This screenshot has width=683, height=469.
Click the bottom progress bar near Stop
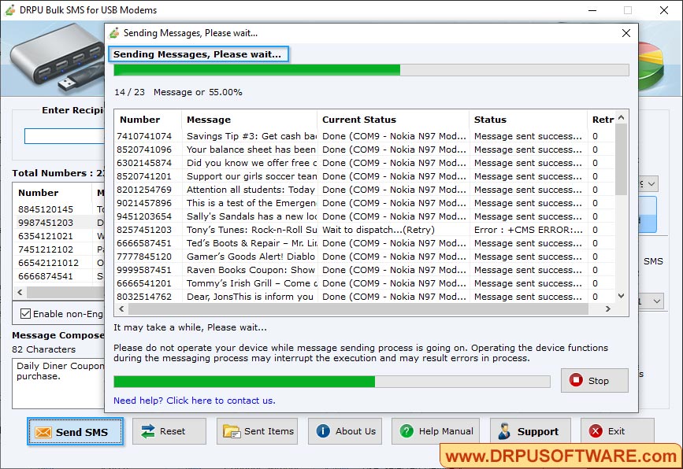(x=332, y=382)
